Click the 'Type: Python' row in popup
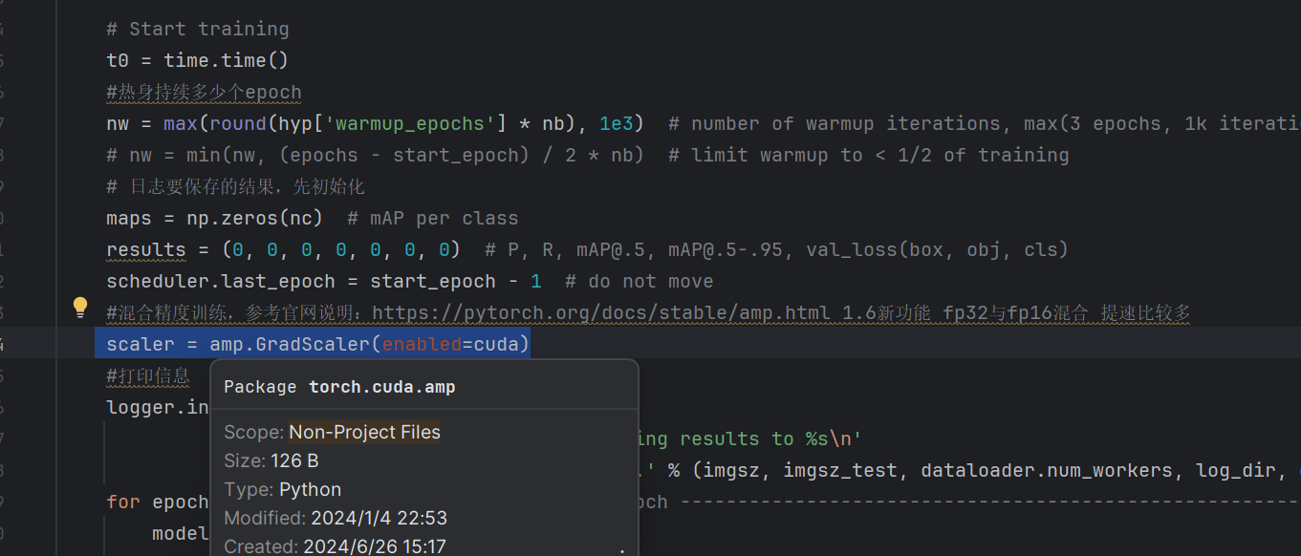The height and width of the screenshot is (556, 1301). (282, 489)
